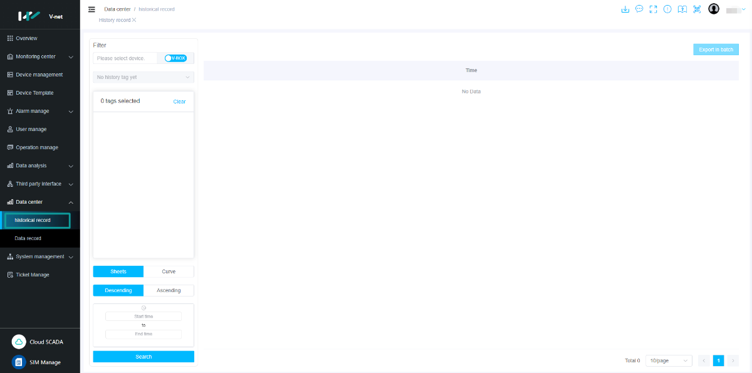The width and height of the screenshot is (752, 373).
Task: Expand the Monitoring center sidebar menu
Action: [40, 56]
